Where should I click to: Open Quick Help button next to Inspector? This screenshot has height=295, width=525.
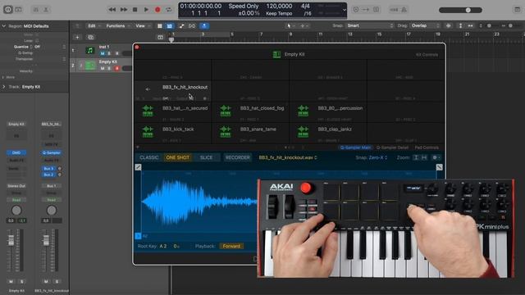tap(18, 10)
